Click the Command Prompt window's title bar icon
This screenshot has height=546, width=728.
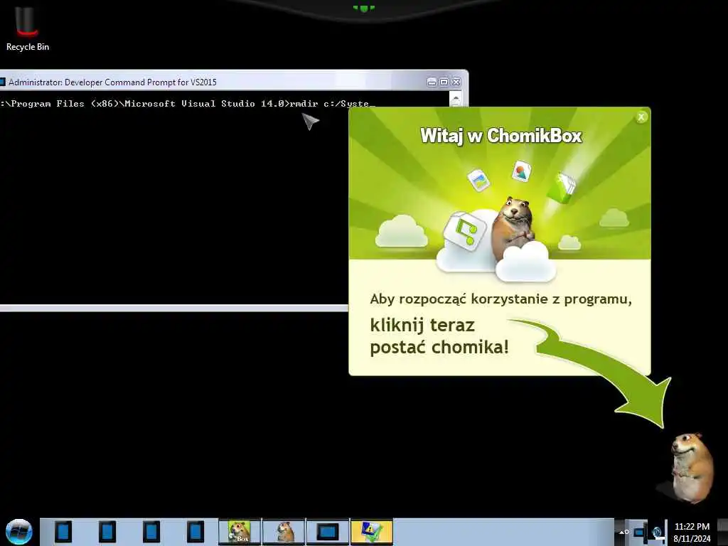(2, 82)
